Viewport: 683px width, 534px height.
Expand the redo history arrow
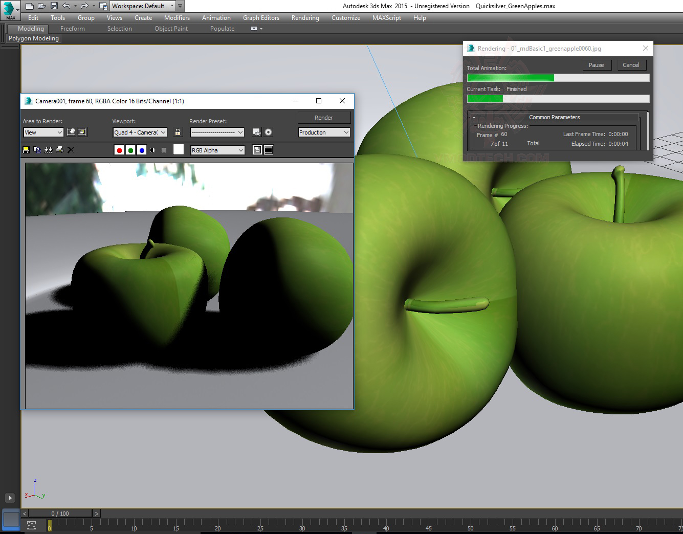pos(93,6)
